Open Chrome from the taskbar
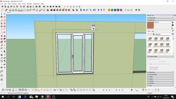This screenshot has height=99, width=176. point(42,97)
